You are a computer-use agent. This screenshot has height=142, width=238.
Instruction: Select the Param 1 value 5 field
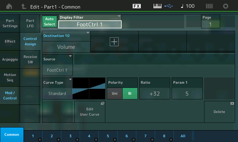(187, 93)
